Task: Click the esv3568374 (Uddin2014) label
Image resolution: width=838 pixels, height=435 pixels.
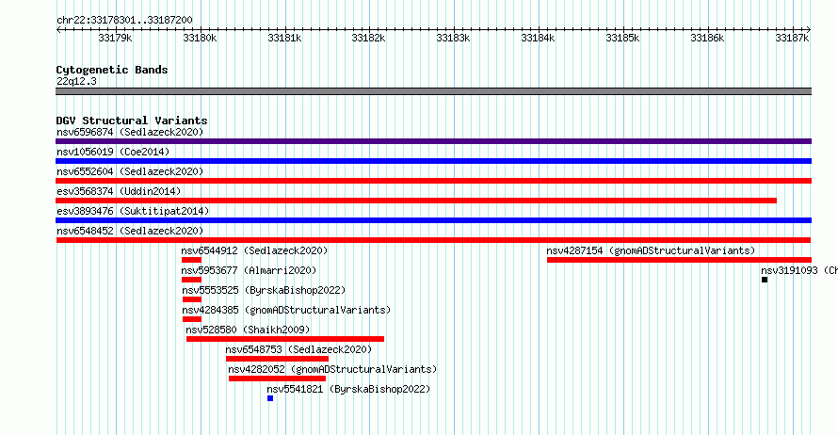Action: coord(119,191)
